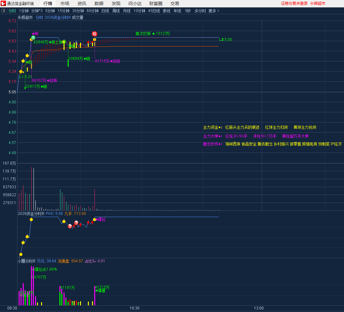The height and width of the screenshot is (312, 344).
Task: Click the 10:30 time axis label
Action: [134, 308]
